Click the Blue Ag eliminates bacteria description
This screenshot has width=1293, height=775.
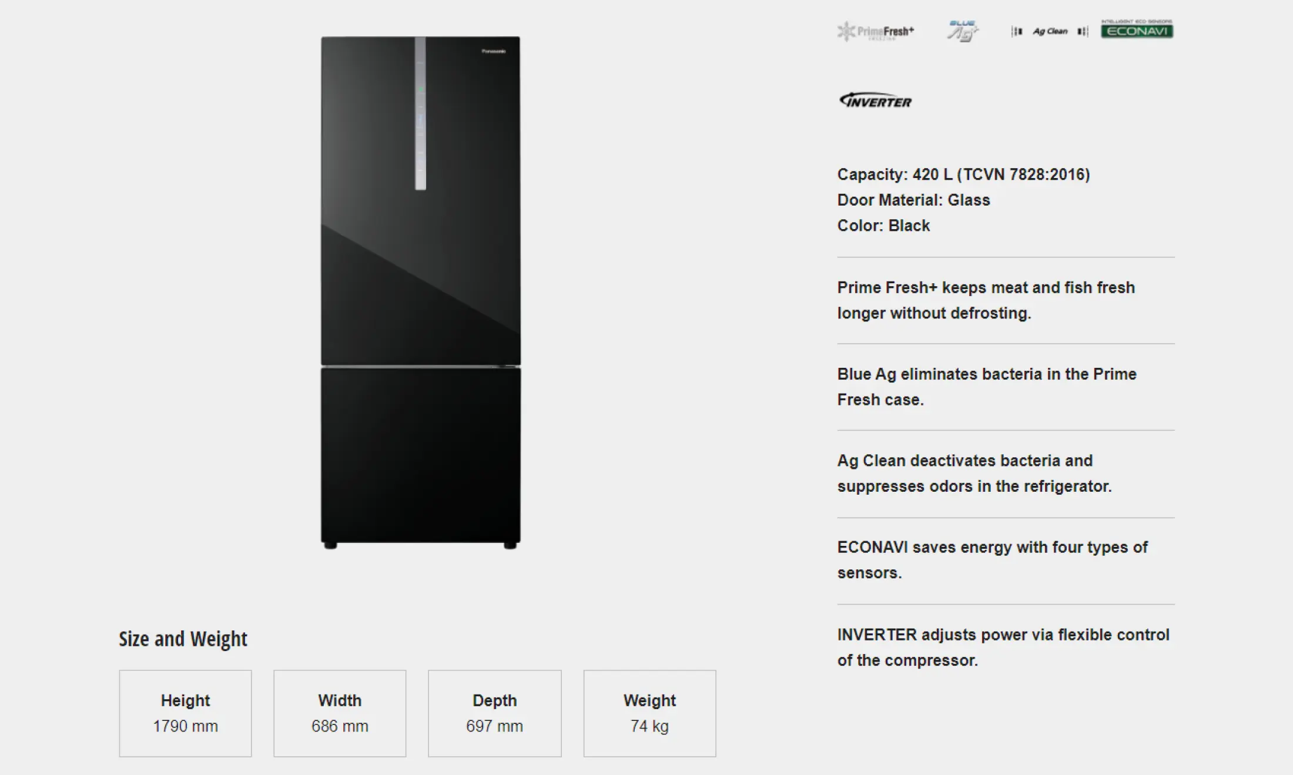(987, 387)
